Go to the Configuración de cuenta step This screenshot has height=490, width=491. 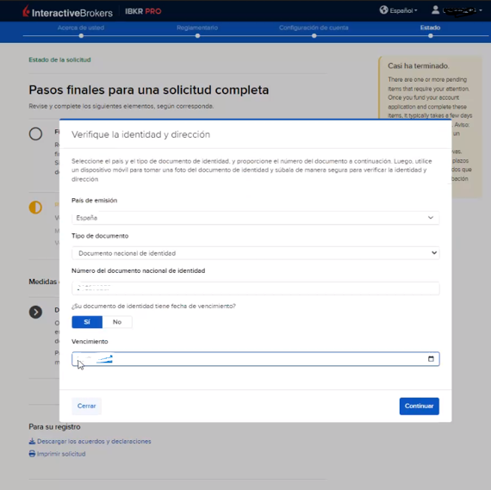(314, 28)
